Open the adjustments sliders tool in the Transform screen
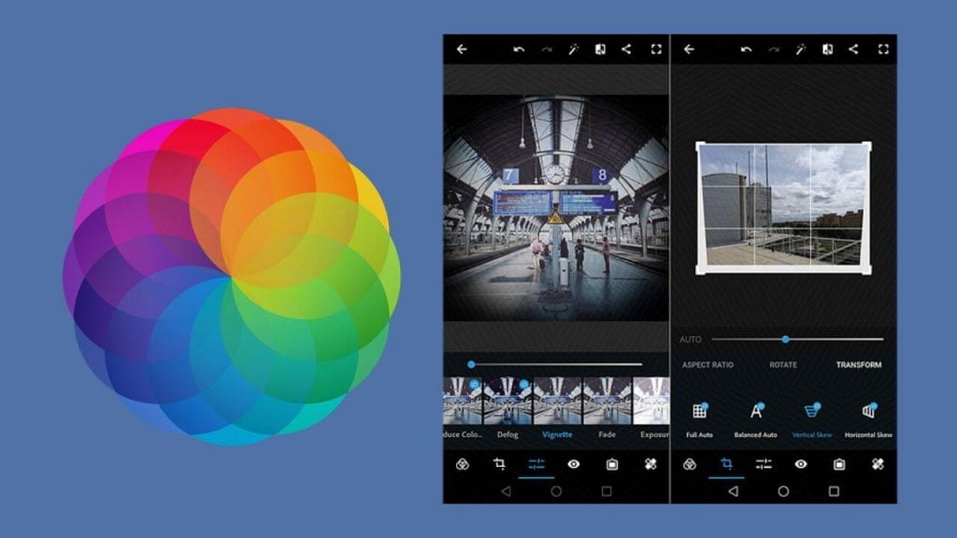Image resolution: width=957 pixels, height=538 pixels. (x=764, y=464)
